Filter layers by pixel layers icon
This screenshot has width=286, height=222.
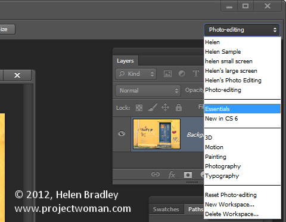167,74
